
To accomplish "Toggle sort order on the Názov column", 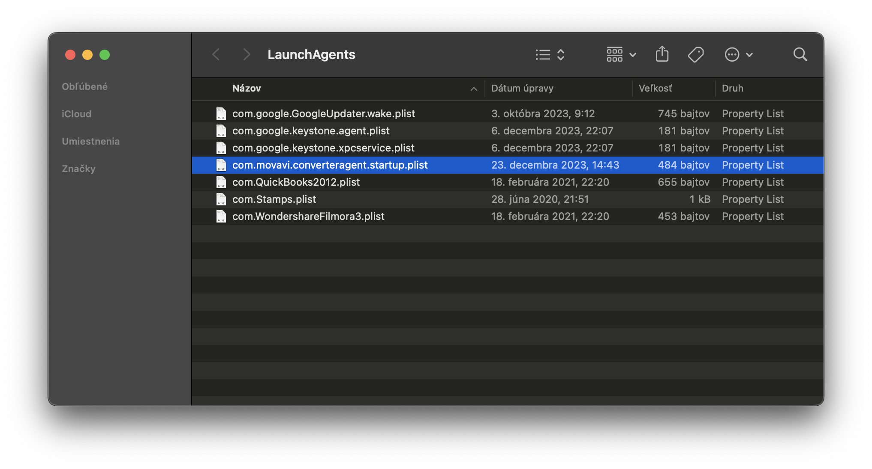I will [x=247, y=89].
